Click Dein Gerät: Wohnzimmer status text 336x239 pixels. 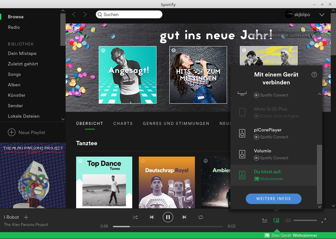[294, 235]
